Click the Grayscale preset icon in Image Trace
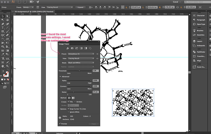Image resolution: width=211 pixels, height=134 pixels. (81, 48)
